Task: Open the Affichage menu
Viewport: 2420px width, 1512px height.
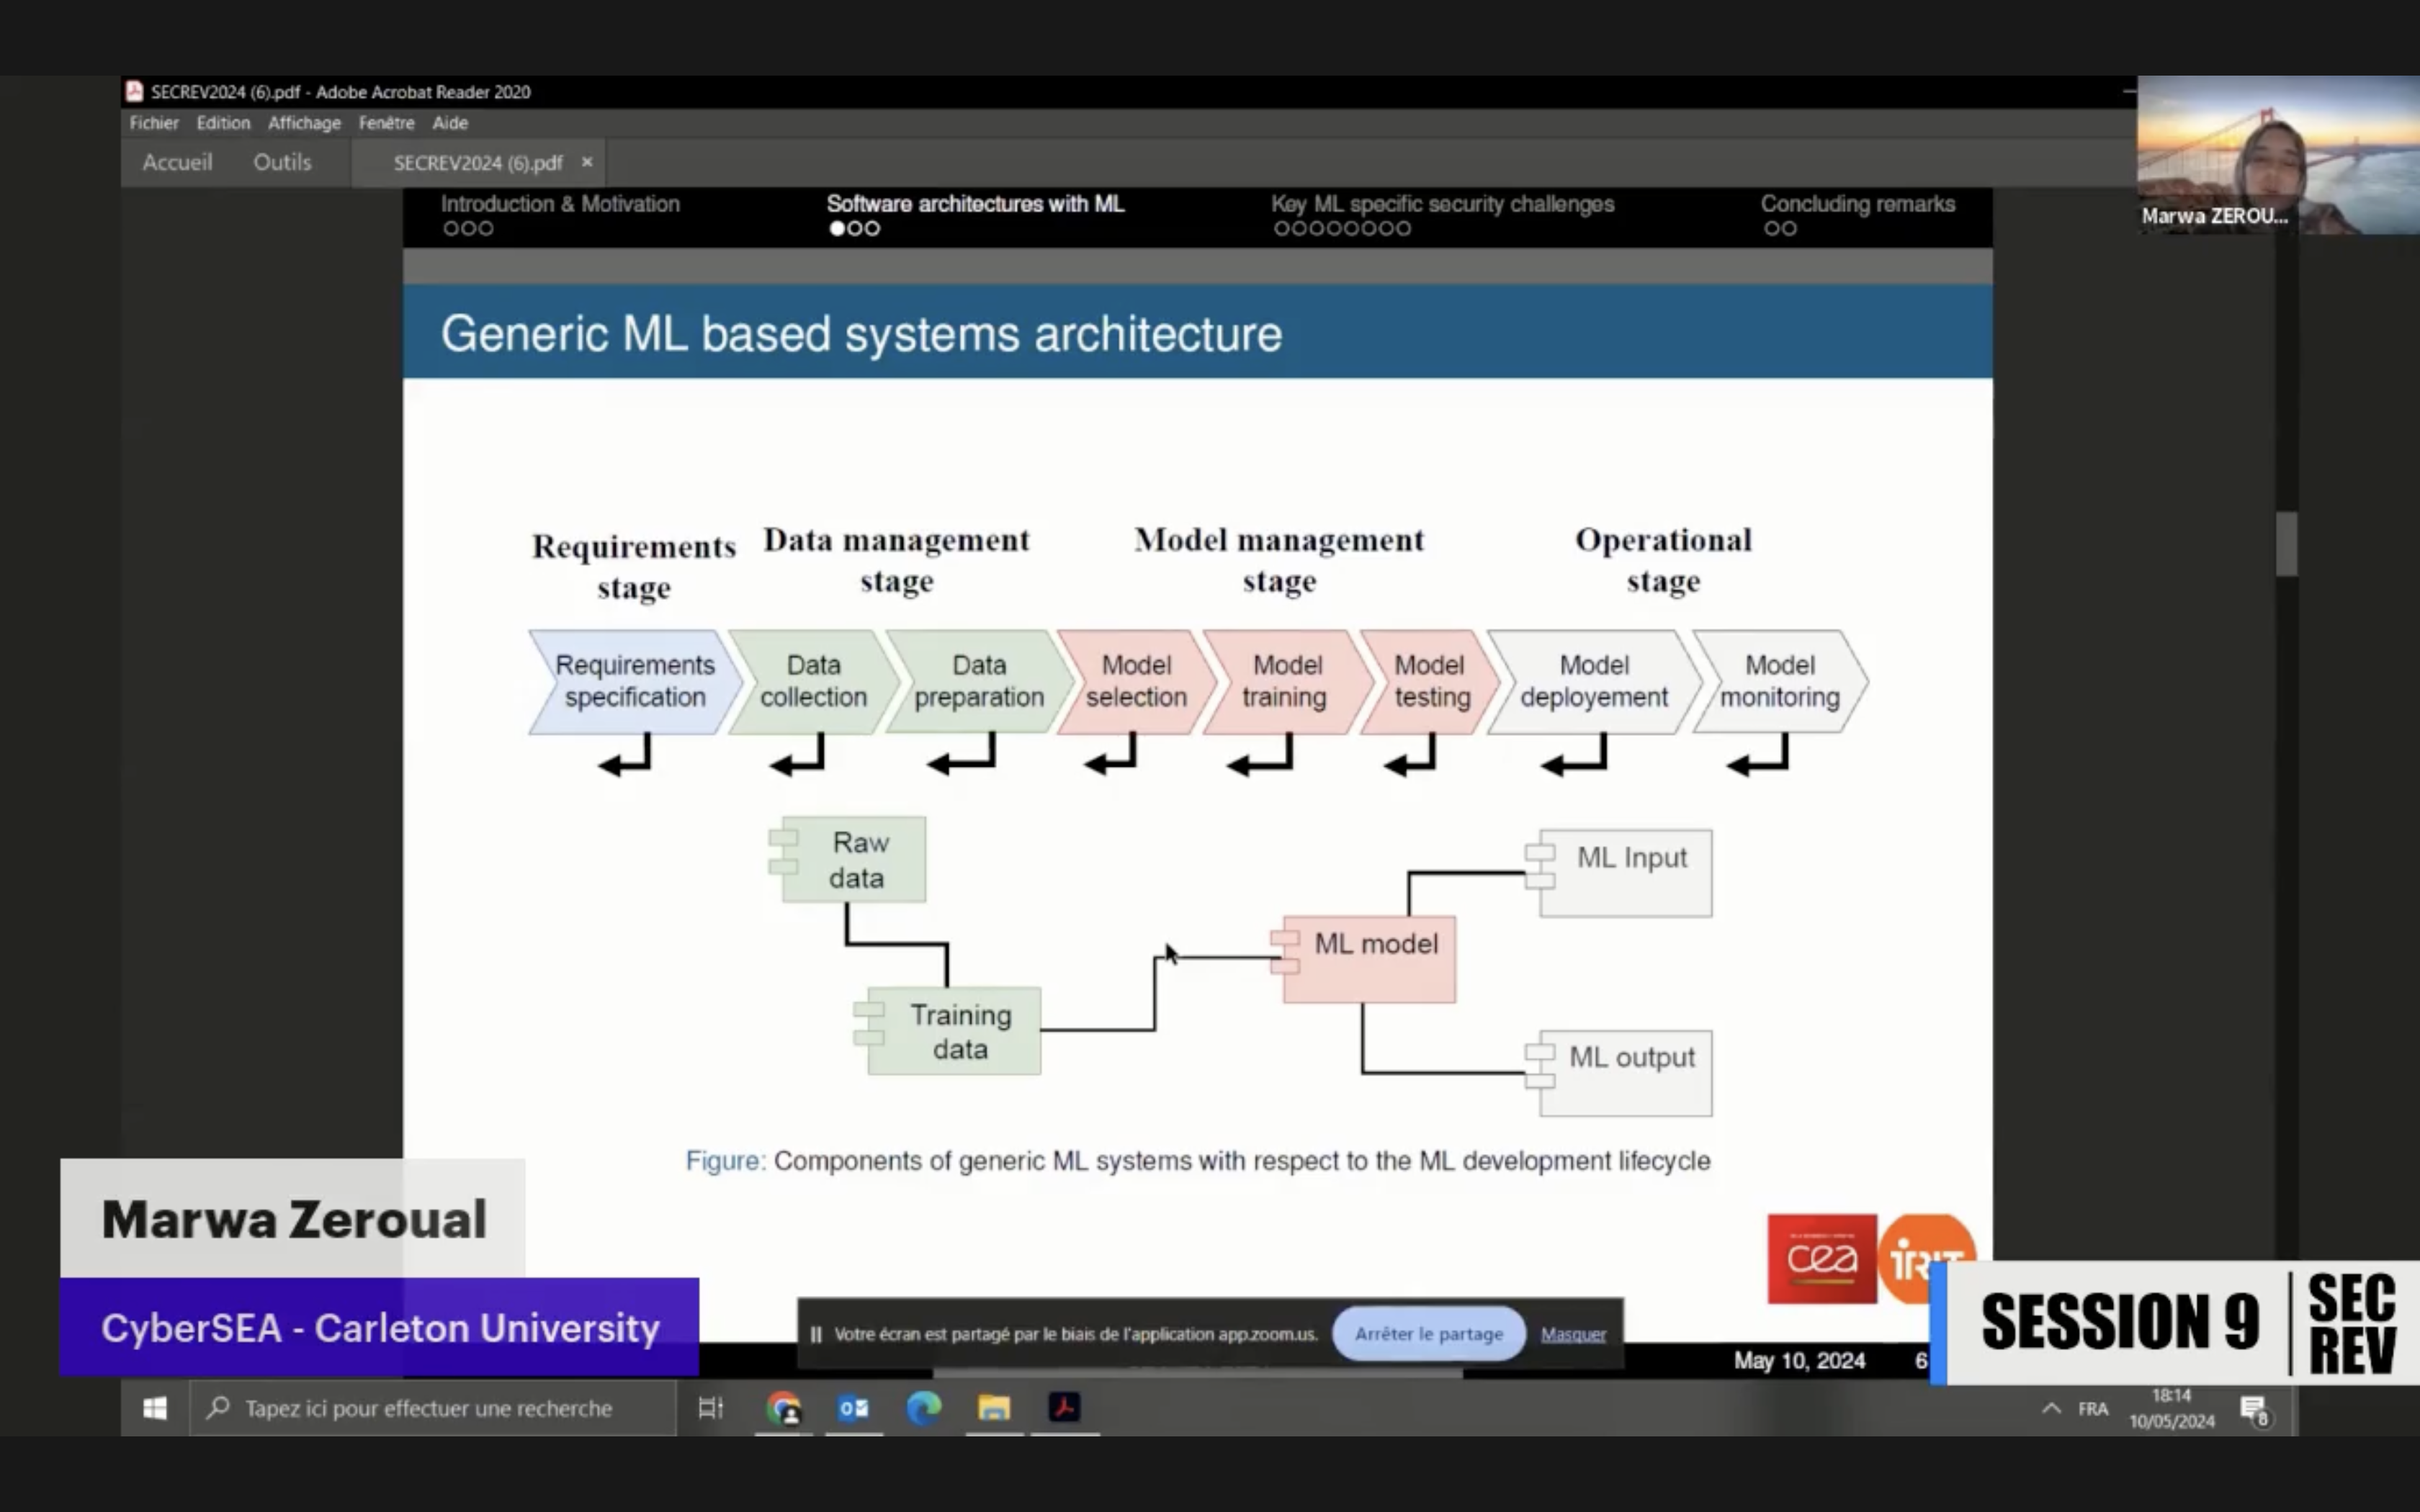Action: point(304,123)
